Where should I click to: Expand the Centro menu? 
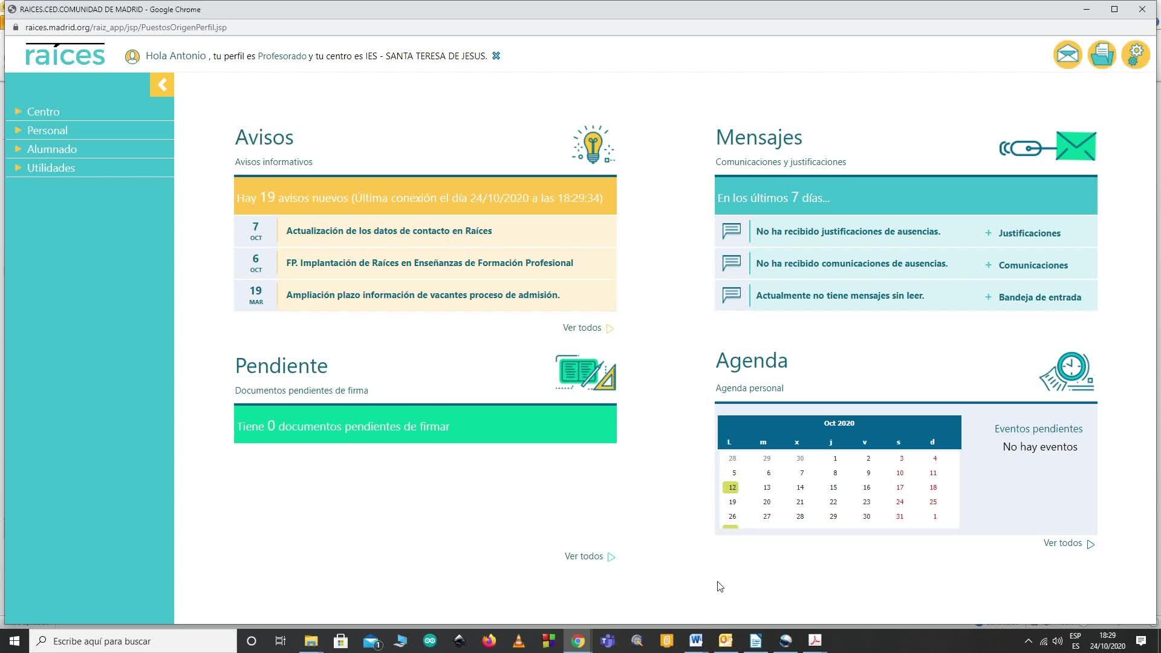(43, 112)
